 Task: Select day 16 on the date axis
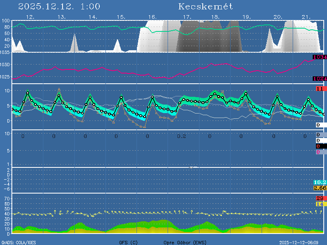(x=152, y=17)
